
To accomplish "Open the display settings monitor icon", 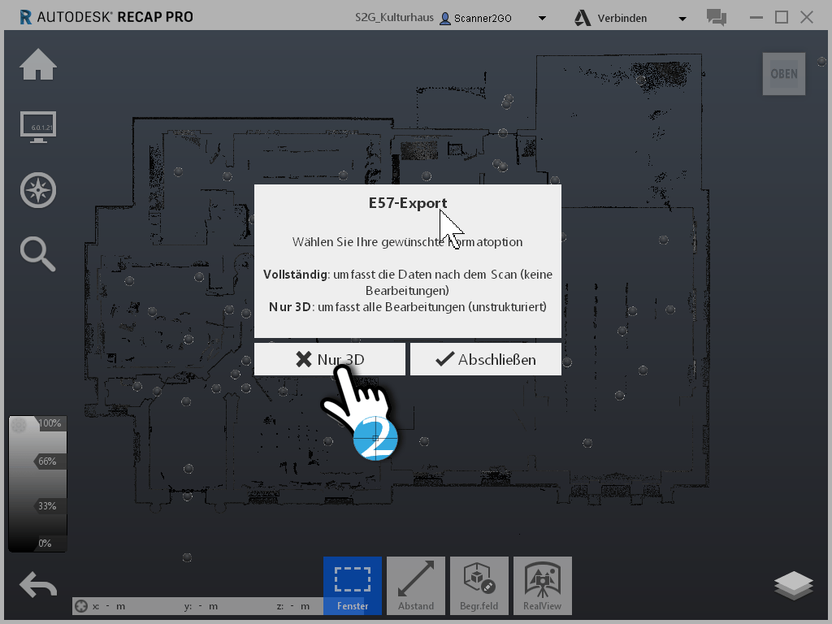I will (38, 127).
